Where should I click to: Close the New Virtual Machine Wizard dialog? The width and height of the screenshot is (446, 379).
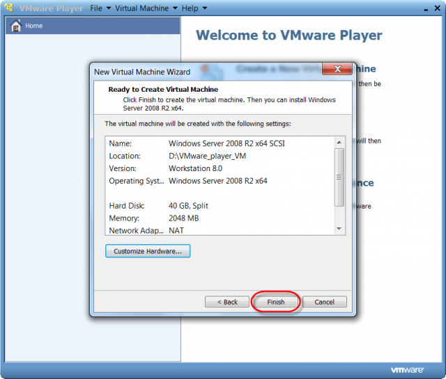coord(337,69)
